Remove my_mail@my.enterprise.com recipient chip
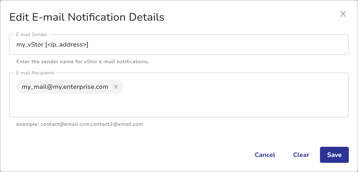The width and height of the screenshot is (358, 172). coord(116,87)
